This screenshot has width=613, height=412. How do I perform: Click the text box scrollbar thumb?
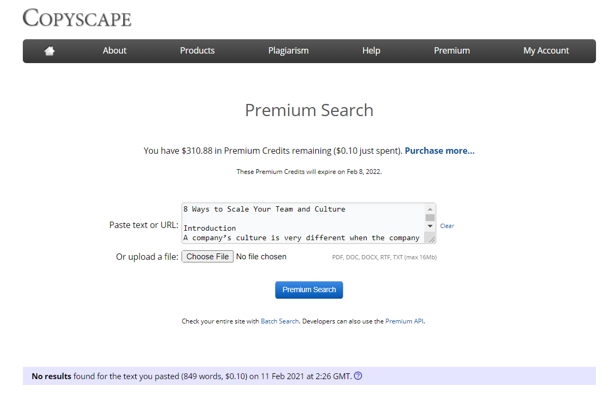pyautogui.click(x=430, y=217)
